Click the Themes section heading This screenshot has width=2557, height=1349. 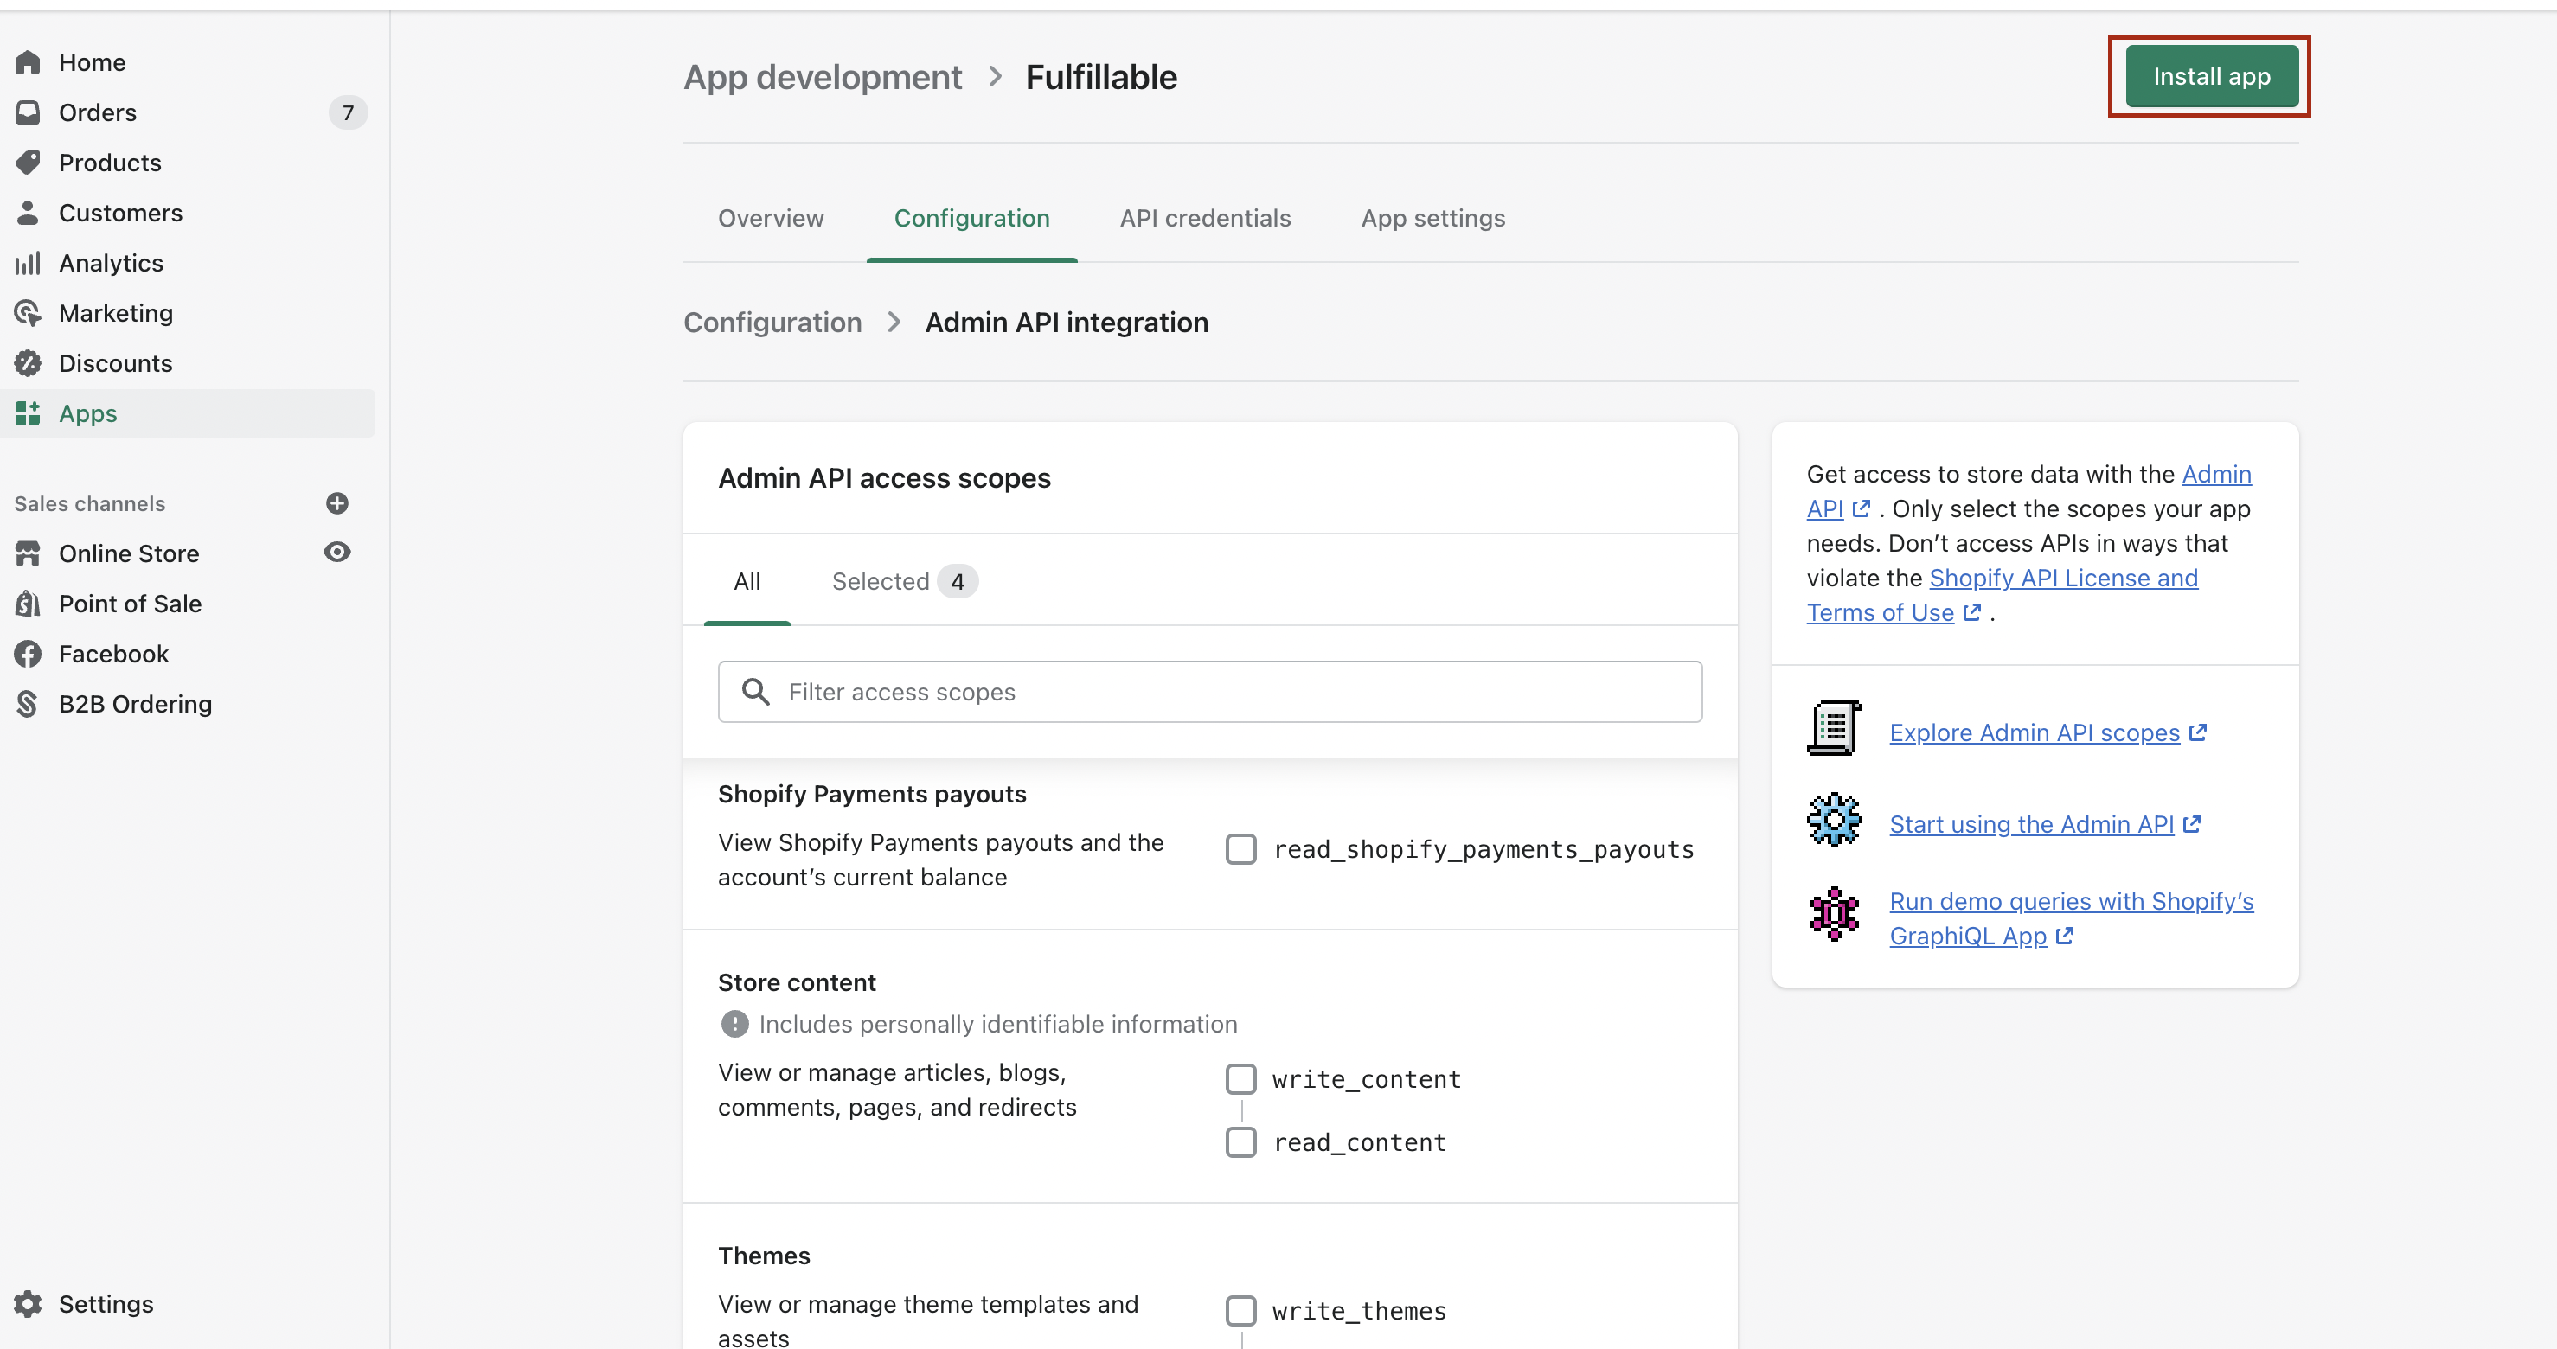pyautogui.click(x=765, y=1256)
